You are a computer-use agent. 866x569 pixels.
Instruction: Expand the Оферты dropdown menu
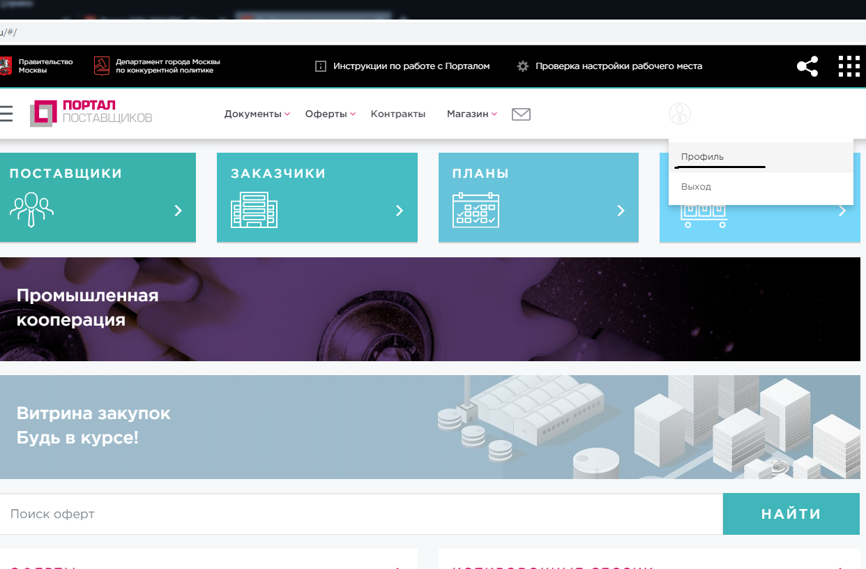click(x=330, y=114)
